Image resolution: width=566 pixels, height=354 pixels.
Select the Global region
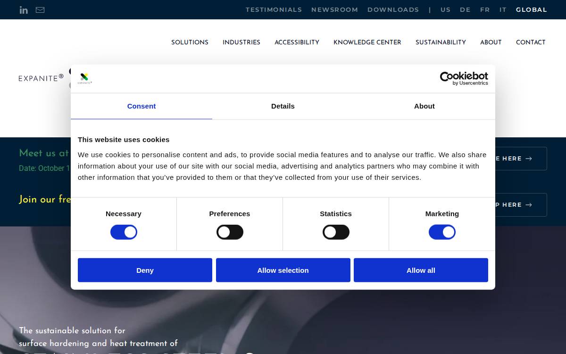[x=532, y=9]
